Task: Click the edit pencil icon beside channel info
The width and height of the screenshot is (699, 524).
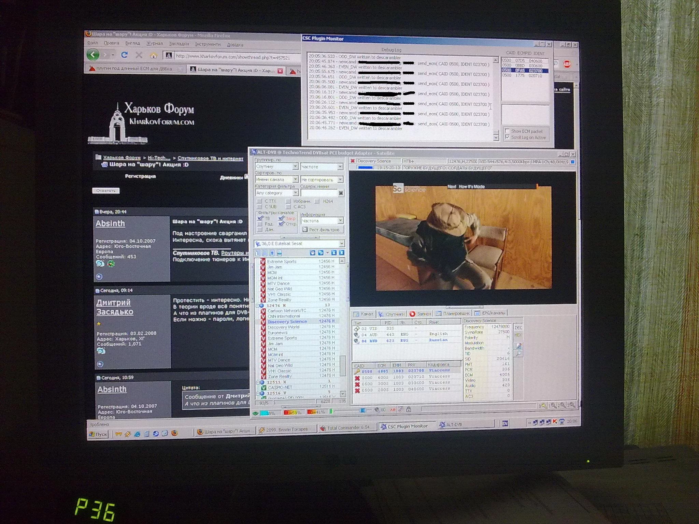Action: 518,346
